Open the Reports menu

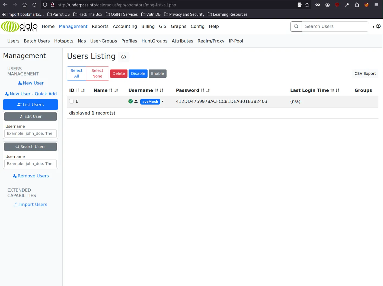click(100, 27)
